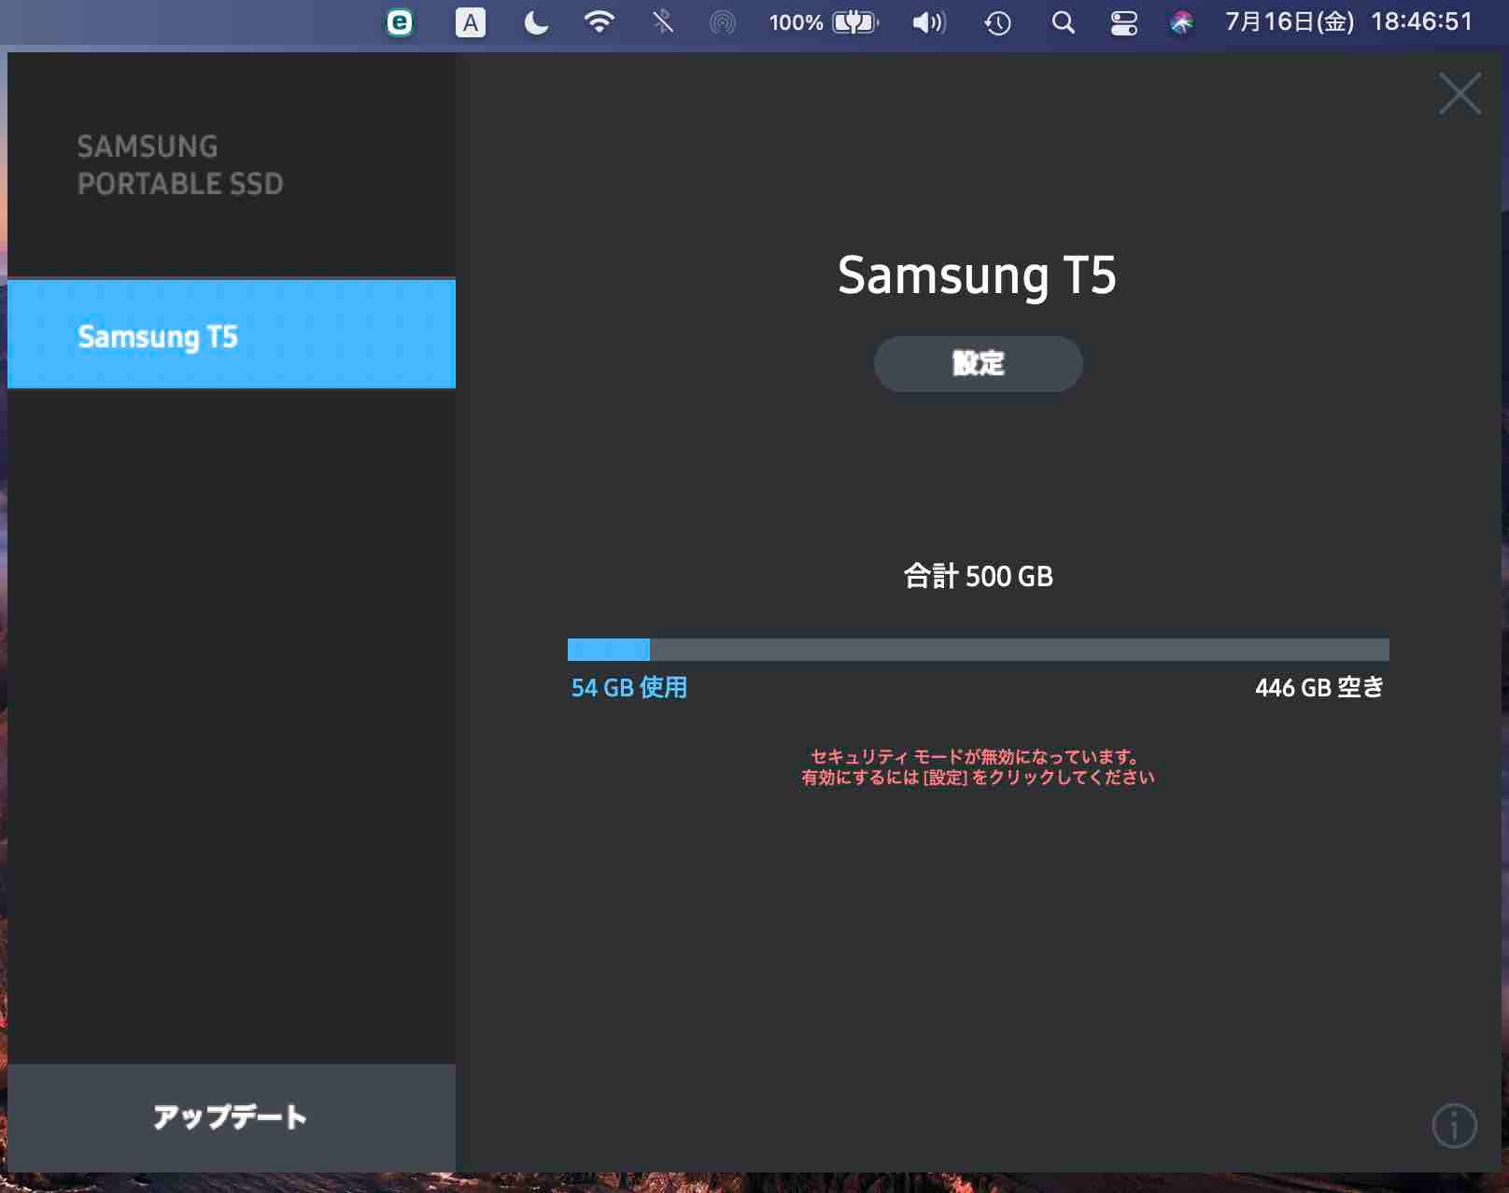This screenshot has height=1193, width=1509.
Task: Click the date and time clock
Action: click(1347, 22)
